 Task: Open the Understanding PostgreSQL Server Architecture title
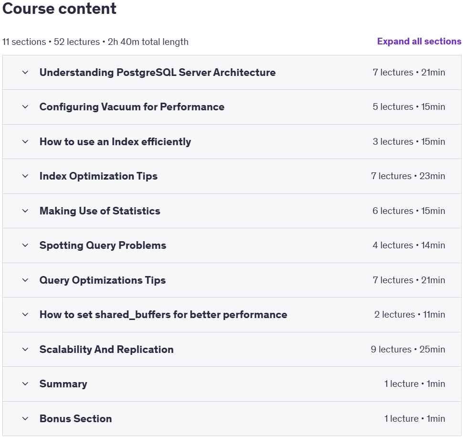point(158,73)
